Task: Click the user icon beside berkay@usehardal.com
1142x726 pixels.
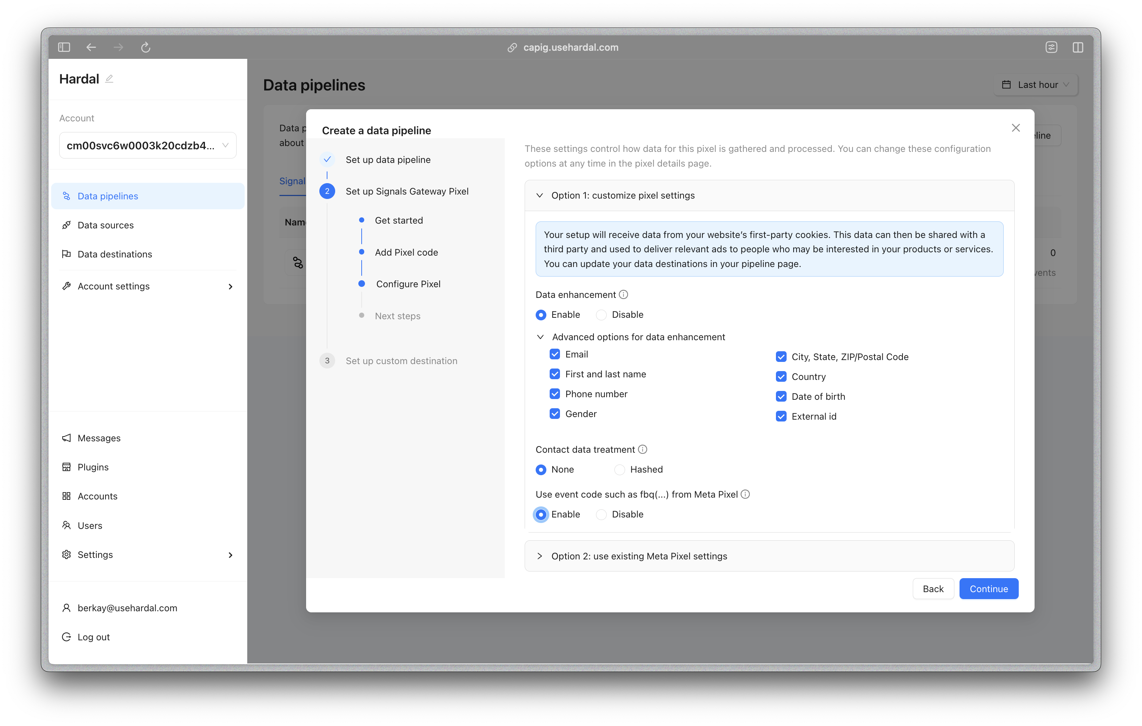Action: [x=66, y=608]
